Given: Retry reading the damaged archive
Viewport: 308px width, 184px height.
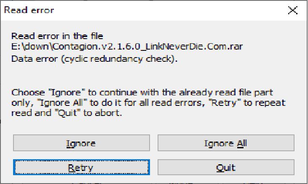Looking at the screenshot, I should (81, 168).
